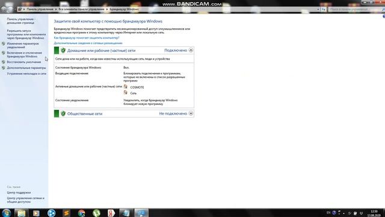
Task: Open the Windows Start menu orb
Action: pos(6,213)
